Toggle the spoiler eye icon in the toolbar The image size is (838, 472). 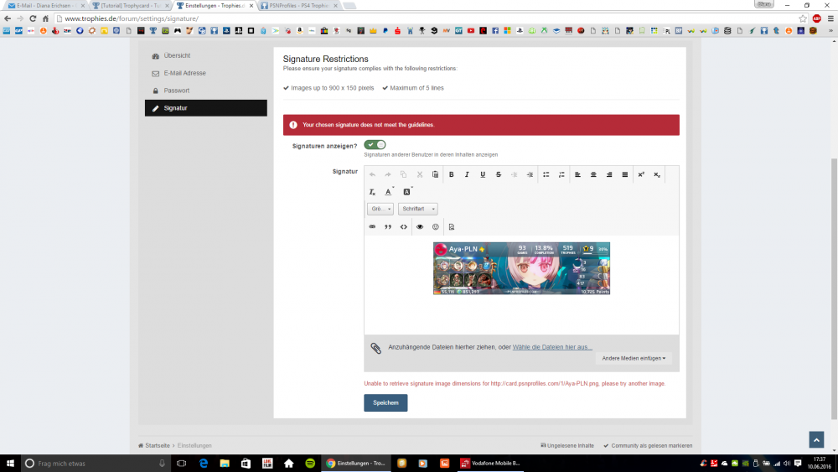[420, 226]
